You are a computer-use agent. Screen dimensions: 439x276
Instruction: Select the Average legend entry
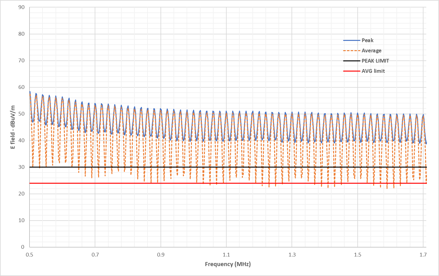point(362,50)
